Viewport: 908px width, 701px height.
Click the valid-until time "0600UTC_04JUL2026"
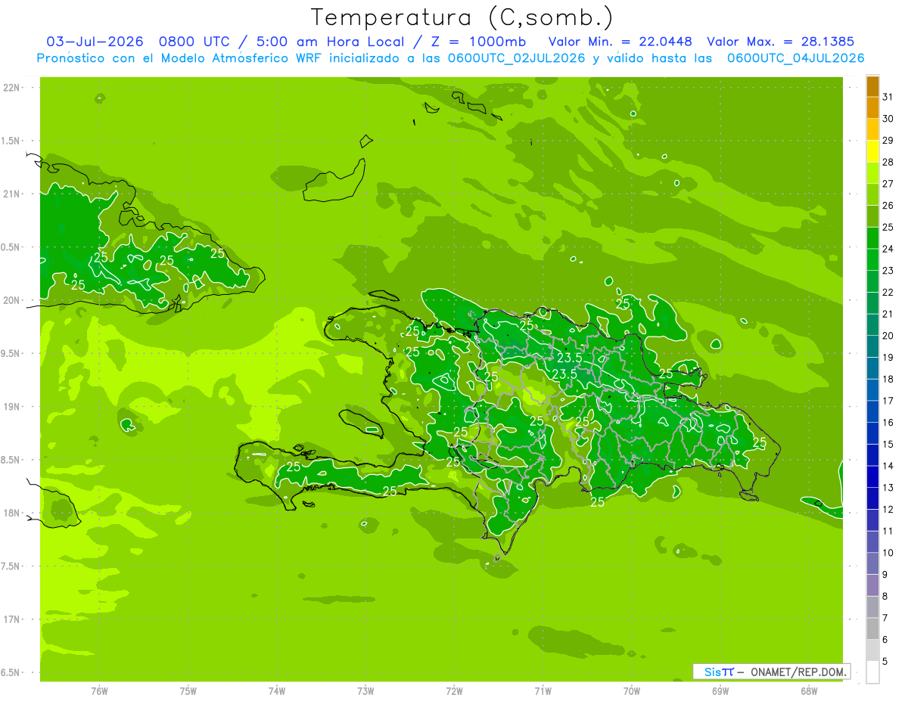(x=795, y=58)
